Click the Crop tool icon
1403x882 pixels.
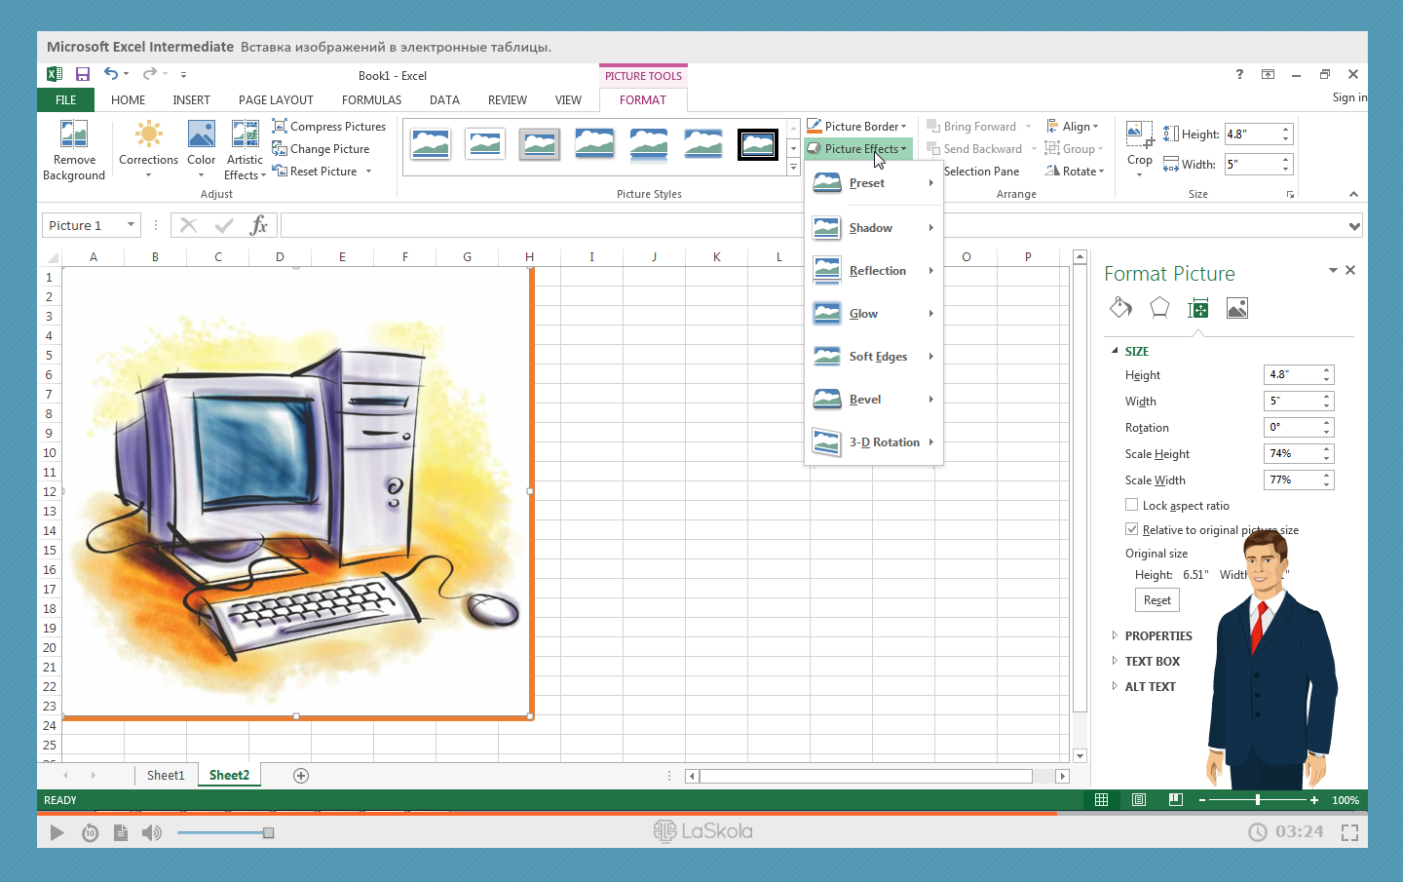[1139, 134]
